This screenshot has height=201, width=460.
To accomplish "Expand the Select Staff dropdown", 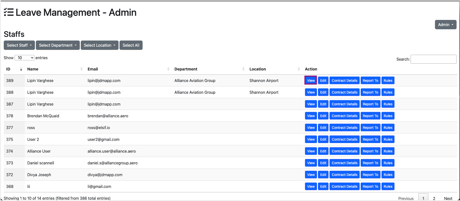I will 19,45.
